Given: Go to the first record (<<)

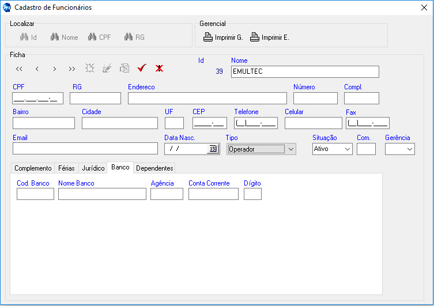Looking at the screenshot, I should 19,69.
